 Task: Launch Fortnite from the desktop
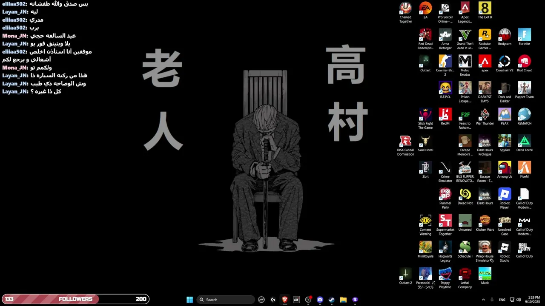[524, 37]
